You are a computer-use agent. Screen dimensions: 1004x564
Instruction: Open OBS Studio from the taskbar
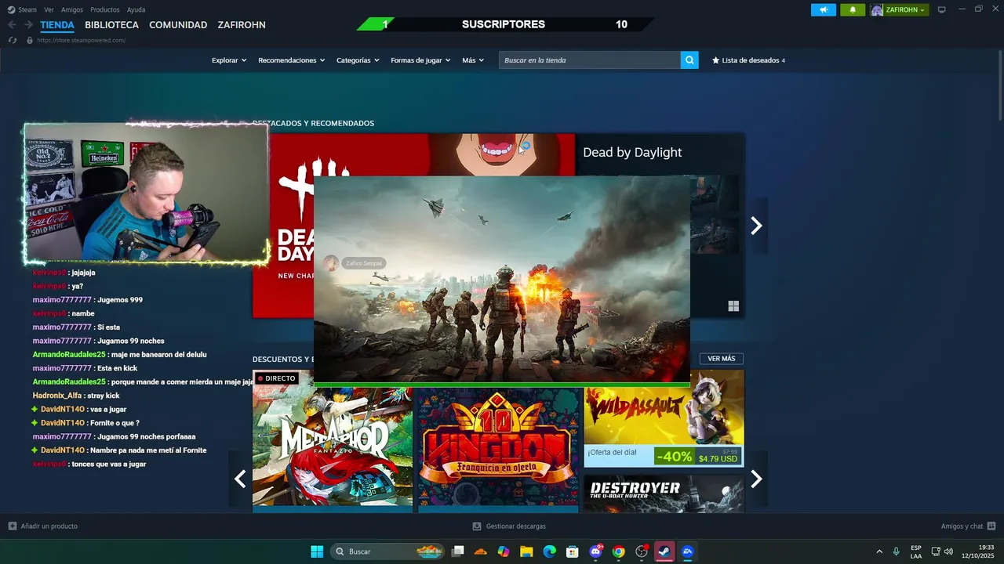pyautogui.click(x=642, y=551)
